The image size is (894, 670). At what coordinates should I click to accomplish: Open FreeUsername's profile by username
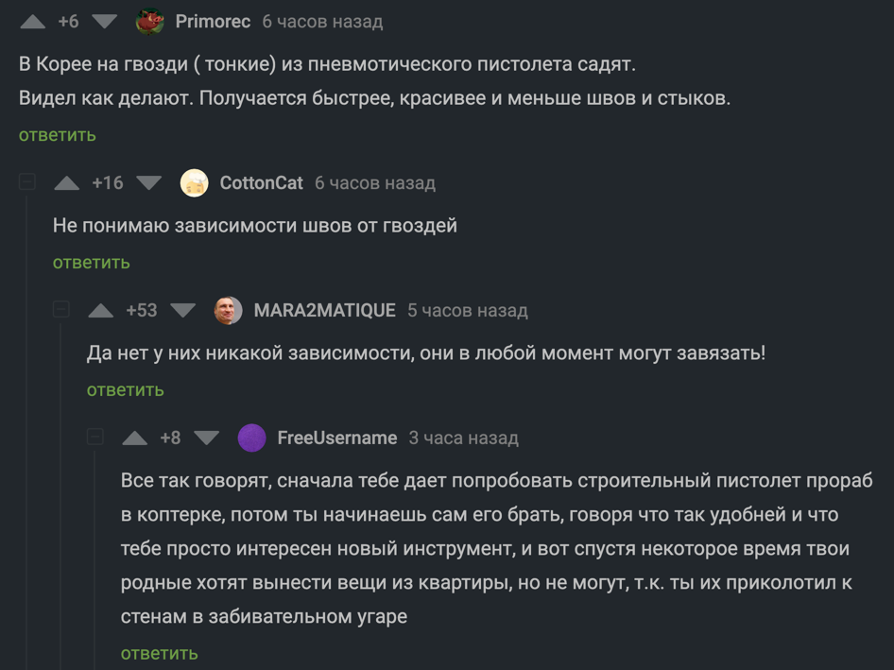point(336,438)
